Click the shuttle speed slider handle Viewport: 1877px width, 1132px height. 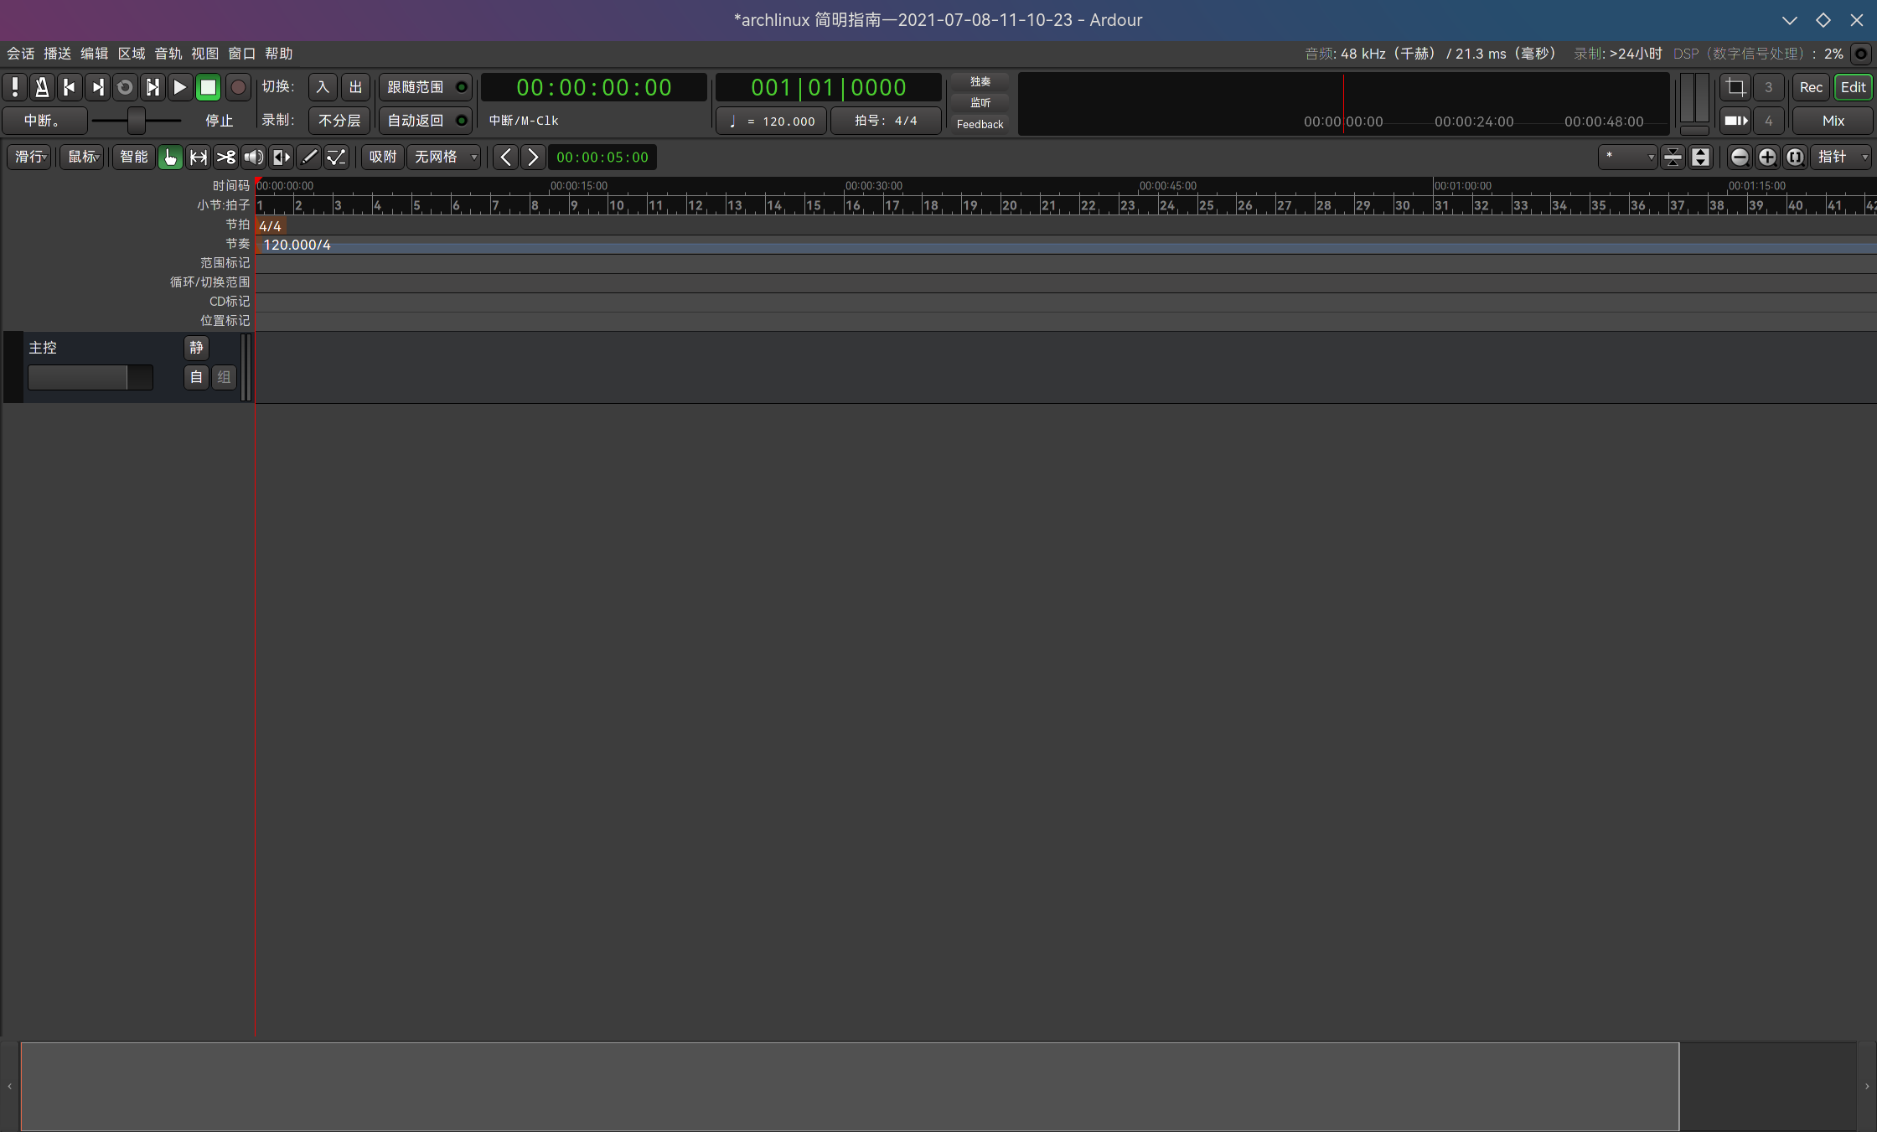[x=136, y=121]
